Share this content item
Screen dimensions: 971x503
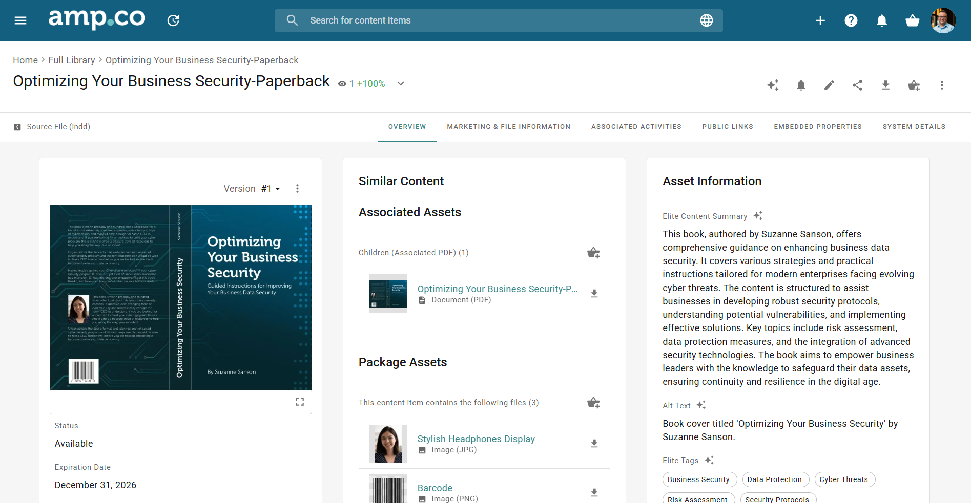[857, 85]
